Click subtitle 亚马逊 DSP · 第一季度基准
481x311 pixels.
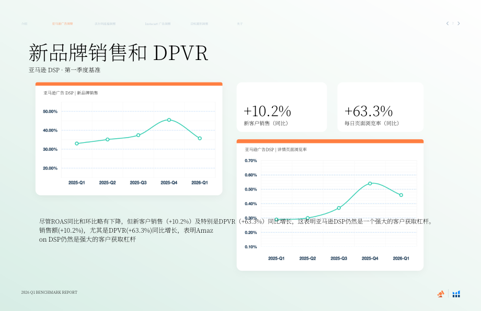(x=64, y=70)
